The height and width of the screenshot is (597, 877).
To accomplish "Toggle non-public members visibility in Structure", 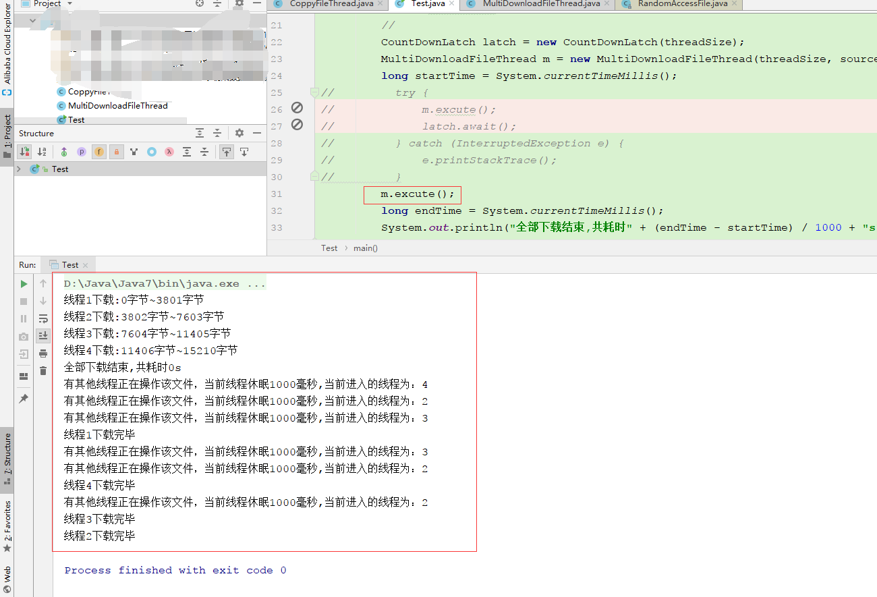I will pos(116,152).
